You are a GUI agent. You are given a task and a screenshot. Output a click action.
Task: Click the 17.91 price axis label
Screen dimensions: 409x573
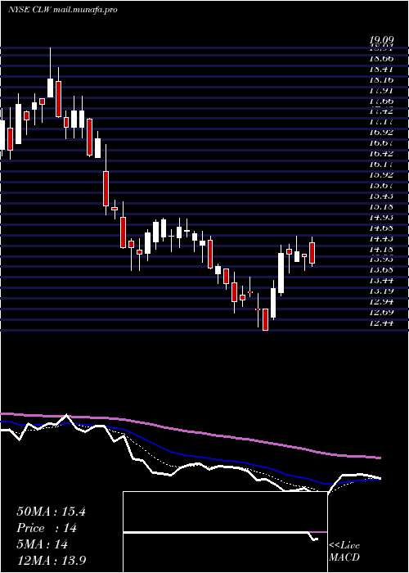(x=382, y=90)
